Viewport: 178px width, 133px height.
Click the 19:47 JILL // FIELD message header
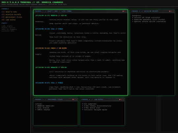[x=49, y=83]
